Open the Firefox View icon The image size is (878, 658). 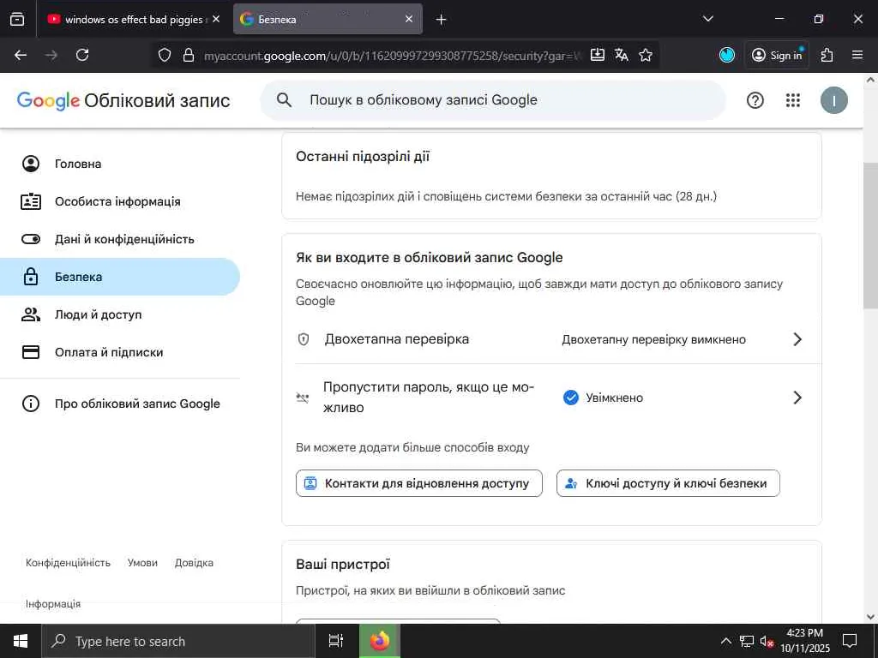point(17,19)
